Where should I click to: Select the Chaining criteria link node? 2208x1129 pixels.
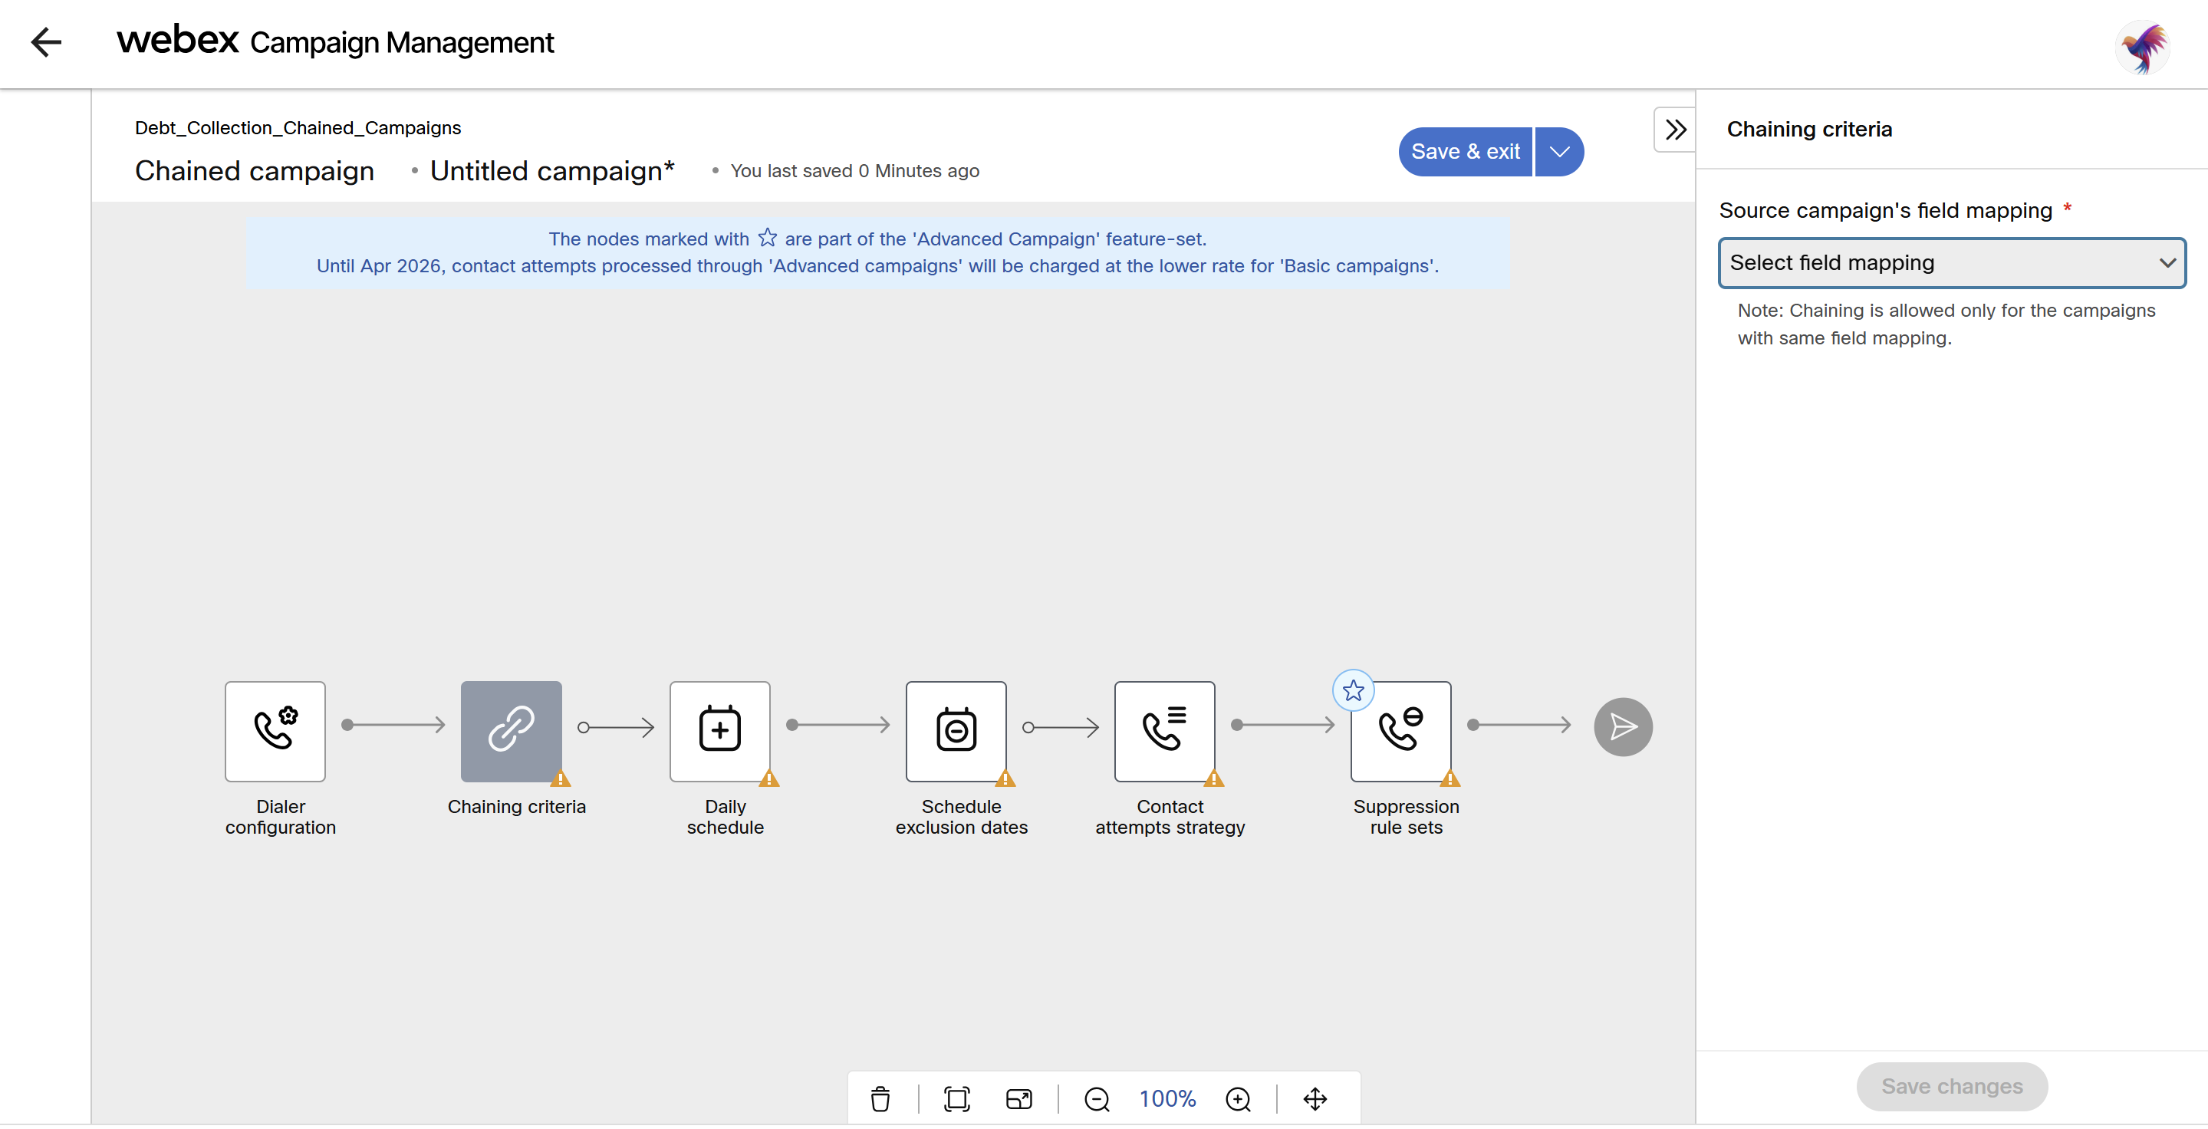coord(511,730)
